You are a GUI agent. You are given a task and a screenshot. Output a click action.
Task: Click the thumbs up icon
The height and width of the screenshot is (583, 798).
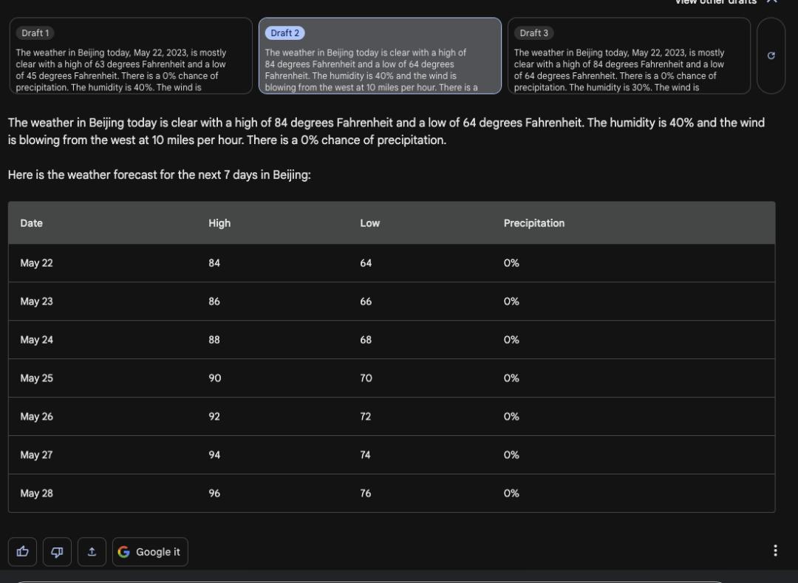coord(22,551)
